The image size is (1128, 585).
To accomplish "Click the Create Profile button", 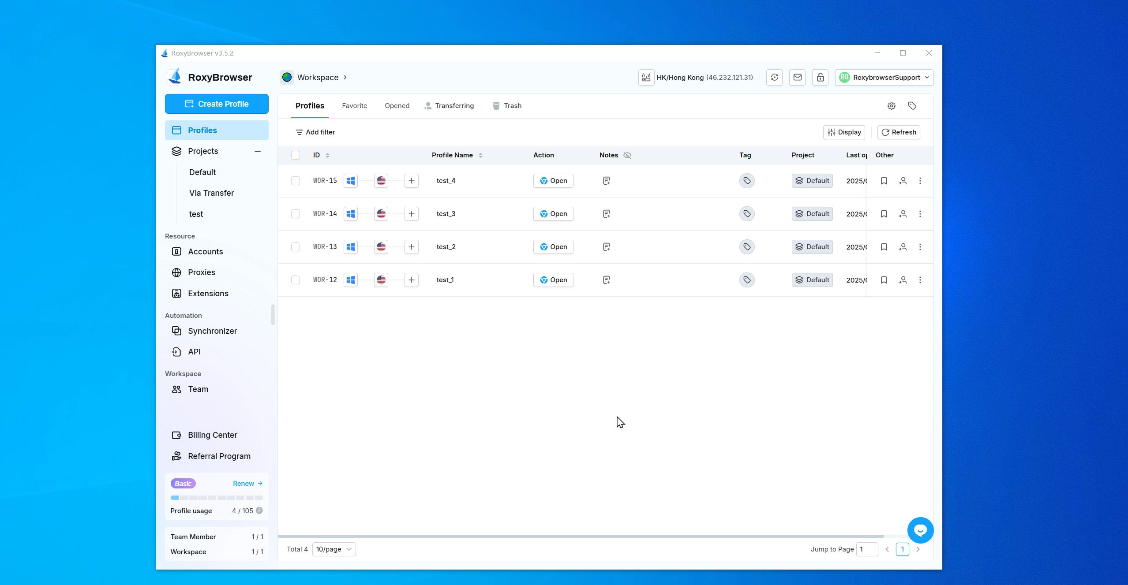I will click(x=217, y=104).
